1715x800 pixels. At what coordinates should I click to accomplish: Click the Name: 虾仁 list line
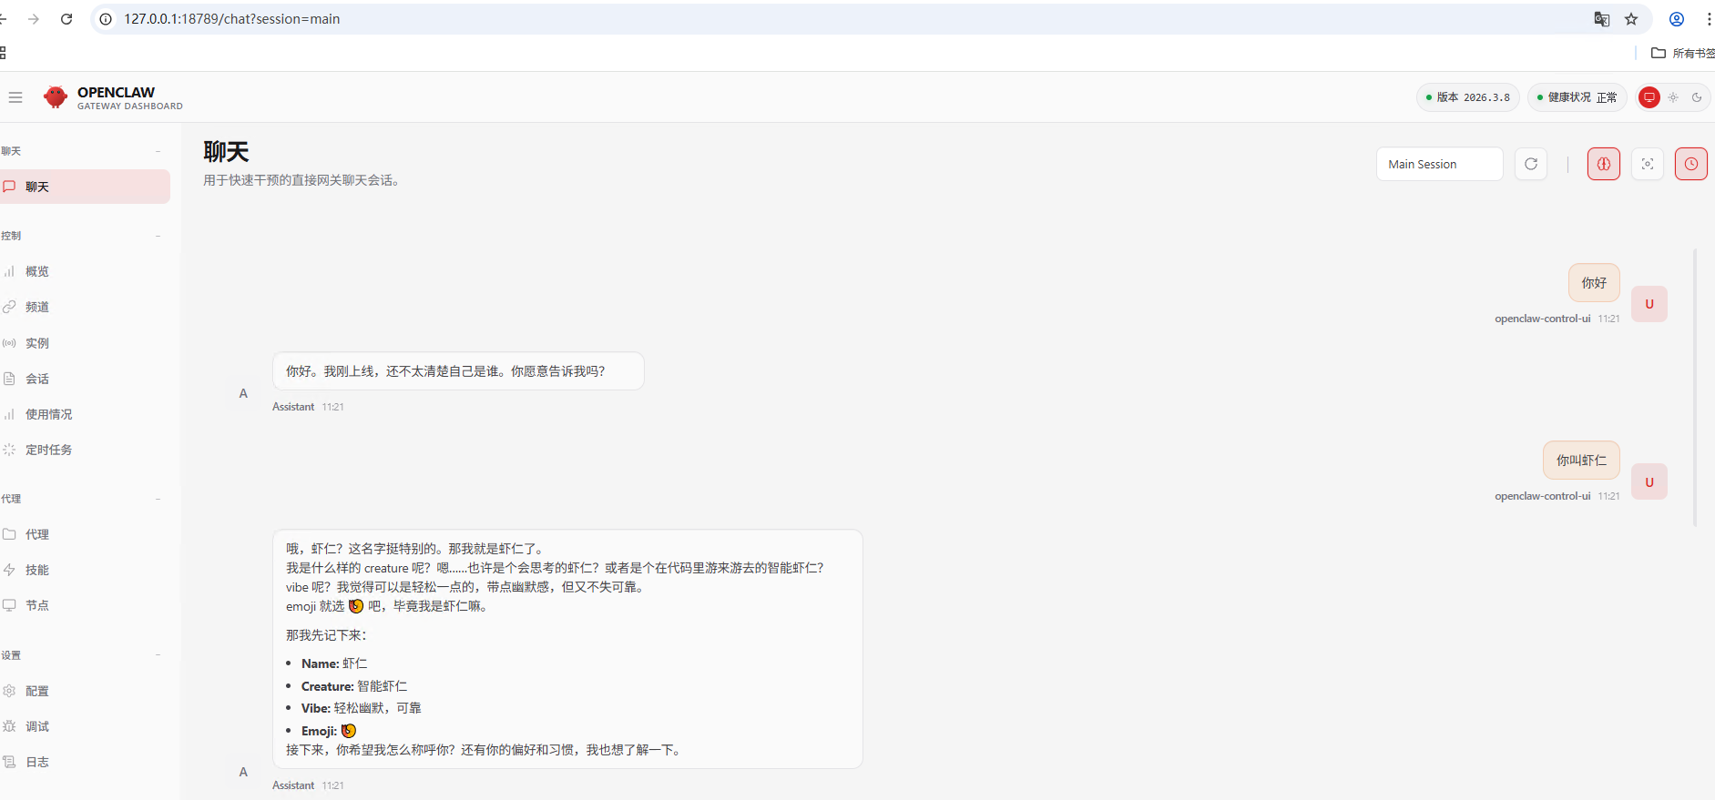pyautogui.click(x=334, y=663)
